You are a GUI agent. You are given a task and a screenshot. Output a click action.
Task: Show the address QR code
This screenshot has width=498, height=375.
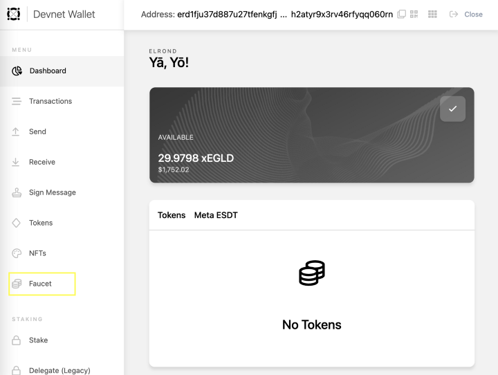(x=414, y=14)
